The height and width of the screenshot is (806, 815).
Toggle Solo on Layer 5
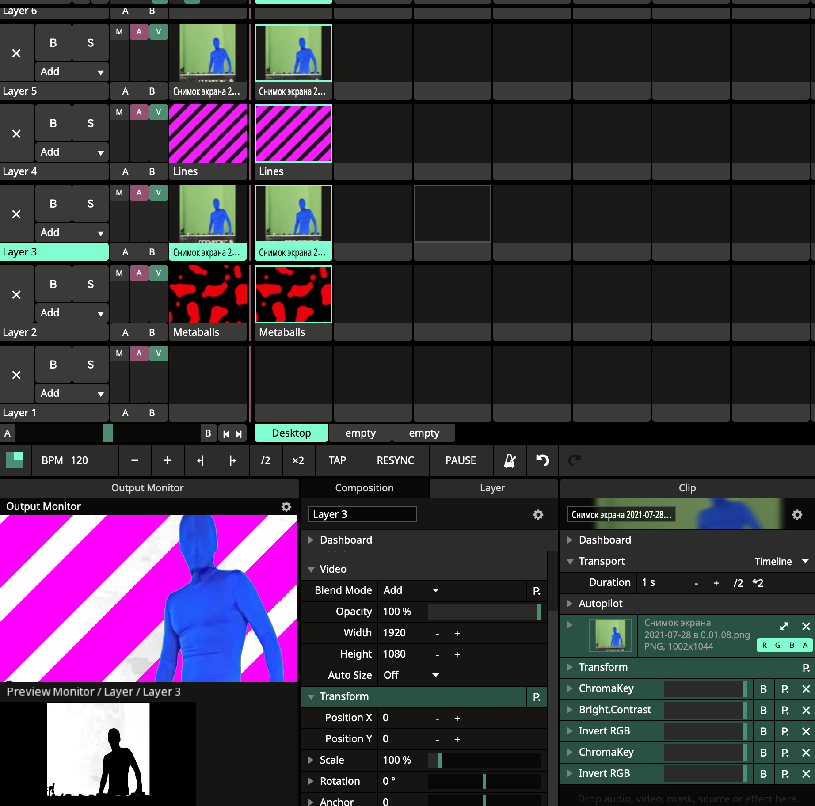tap(90, 43)
